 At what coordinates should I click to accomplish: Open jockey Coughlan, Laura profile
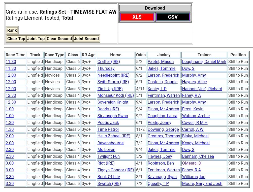pos(162,116)
